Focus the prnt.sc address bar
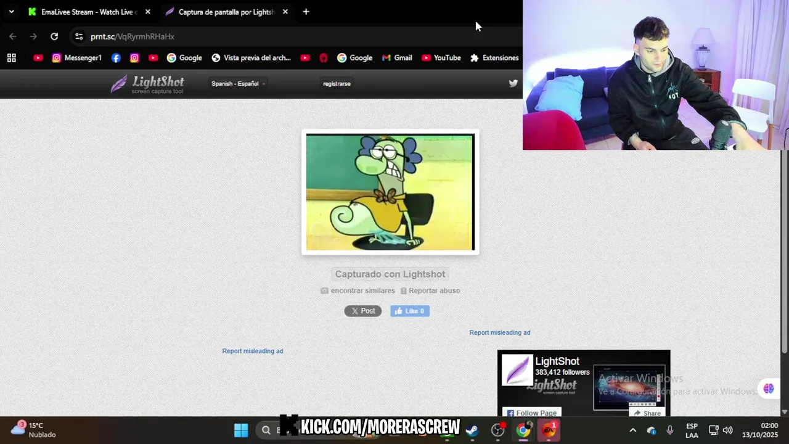 click(x=296, y=36)
